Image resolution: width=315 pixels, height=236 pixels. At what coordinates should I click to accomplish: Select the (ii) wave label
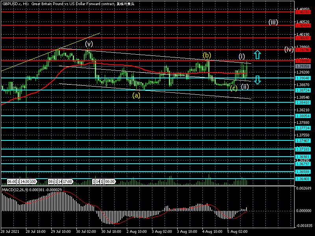[245, 87]
